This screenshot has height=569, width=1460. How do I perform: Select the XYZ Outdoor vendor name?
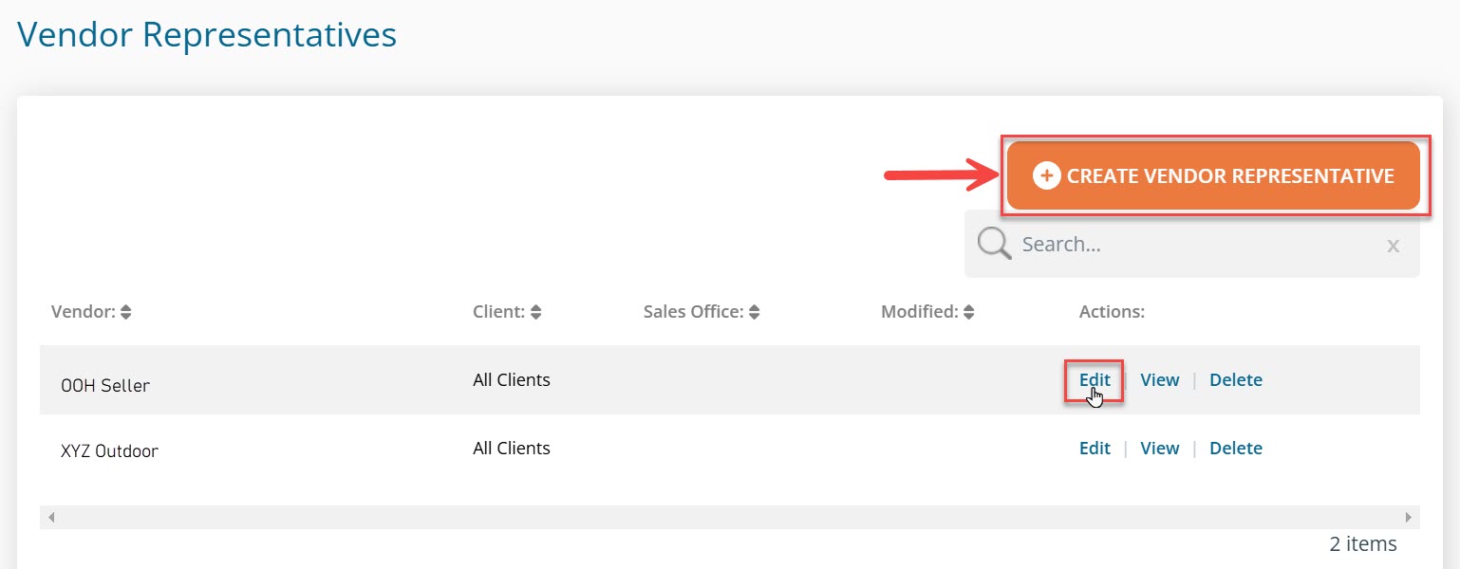[109, 451]
